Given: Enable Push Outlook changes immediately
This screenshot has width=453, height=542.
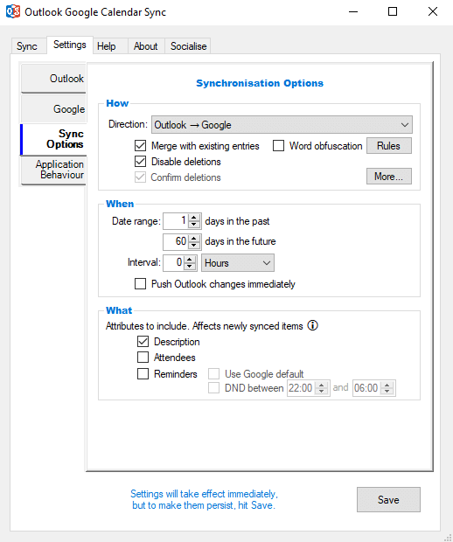Looking at the screenshot, I should (x=140, y=284).
